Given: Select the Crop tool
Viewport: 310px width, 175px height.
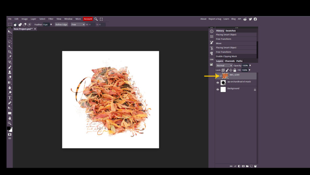Looking at the screenshot, I should (x=10, y=52).
